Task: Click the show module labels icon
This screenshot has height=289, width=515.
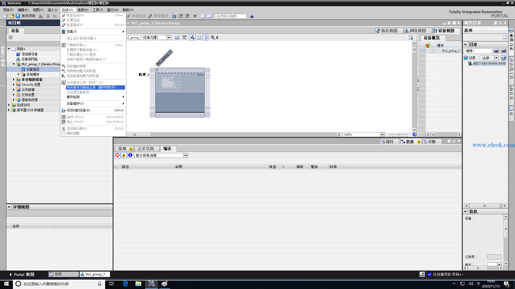Action: pos(185,37)
